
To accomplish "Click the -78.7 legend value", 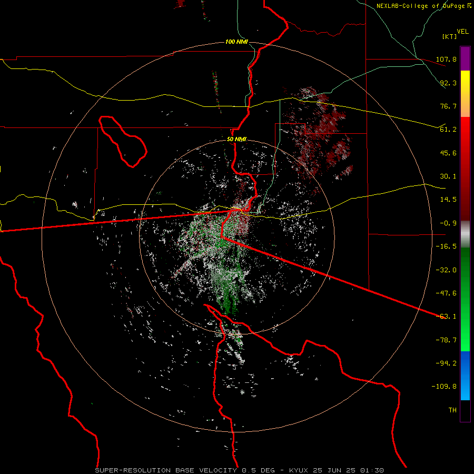I will coord(446,340).
